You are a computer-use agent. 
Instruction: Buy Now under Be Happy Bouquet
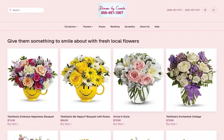(66, 124)
